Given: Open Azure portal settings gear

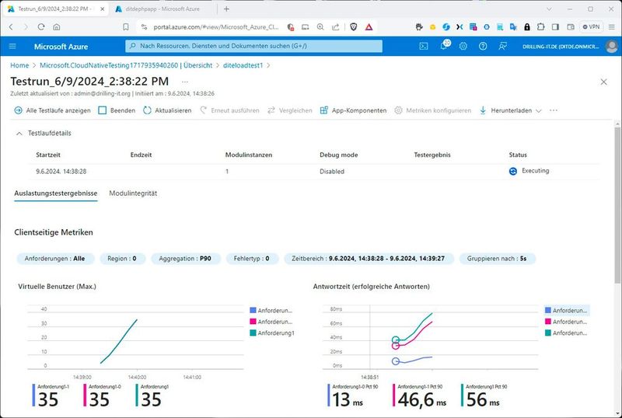Looking at the screenshot, I should pos(463,47).
